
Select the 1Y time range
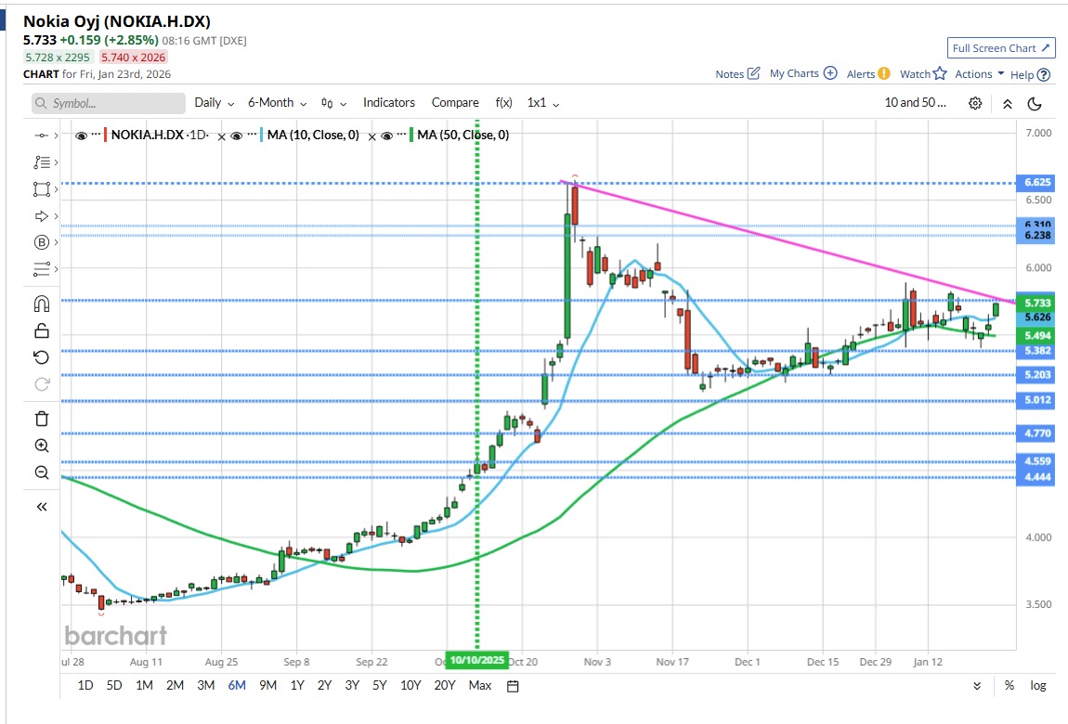tap(297, 686)
